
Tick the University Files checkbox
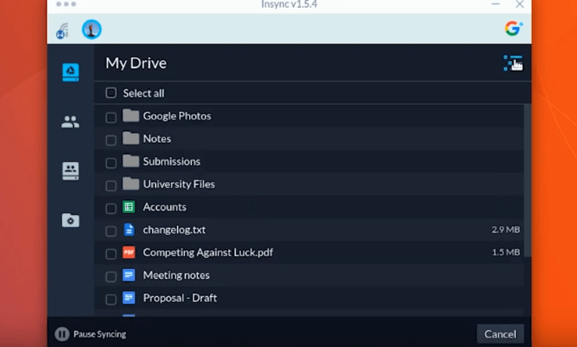click(111, 186)
